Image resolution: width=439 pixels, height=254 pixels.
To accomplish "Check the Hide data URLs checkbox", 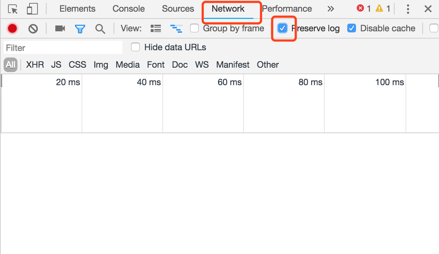I will tap(135, 47).
